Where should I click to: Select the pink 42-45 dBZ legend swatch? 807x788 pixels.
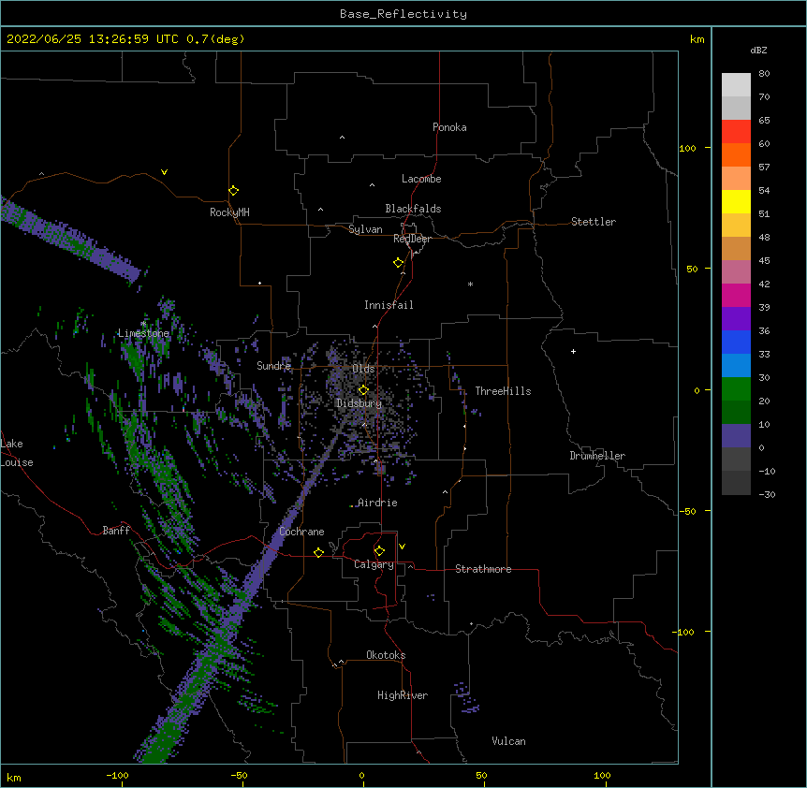pyautogui.click(x=736, y=272)
